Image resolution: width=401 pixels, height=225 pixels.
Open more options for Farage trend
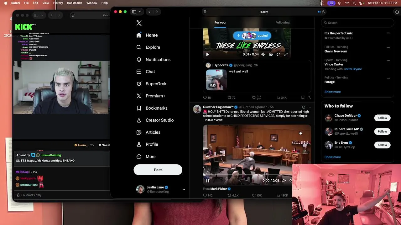click(x=388, y=78)
